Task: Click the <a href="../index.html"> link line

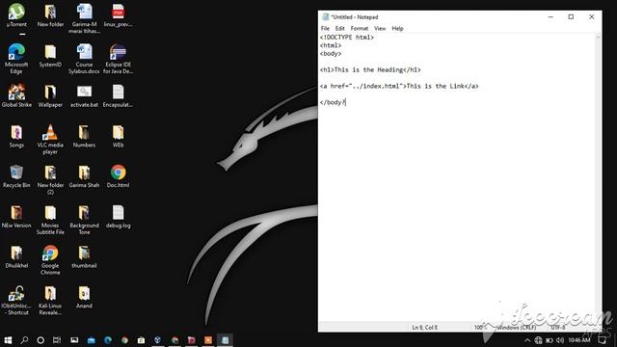Action: pyautogui.click(x=399, y=86)
